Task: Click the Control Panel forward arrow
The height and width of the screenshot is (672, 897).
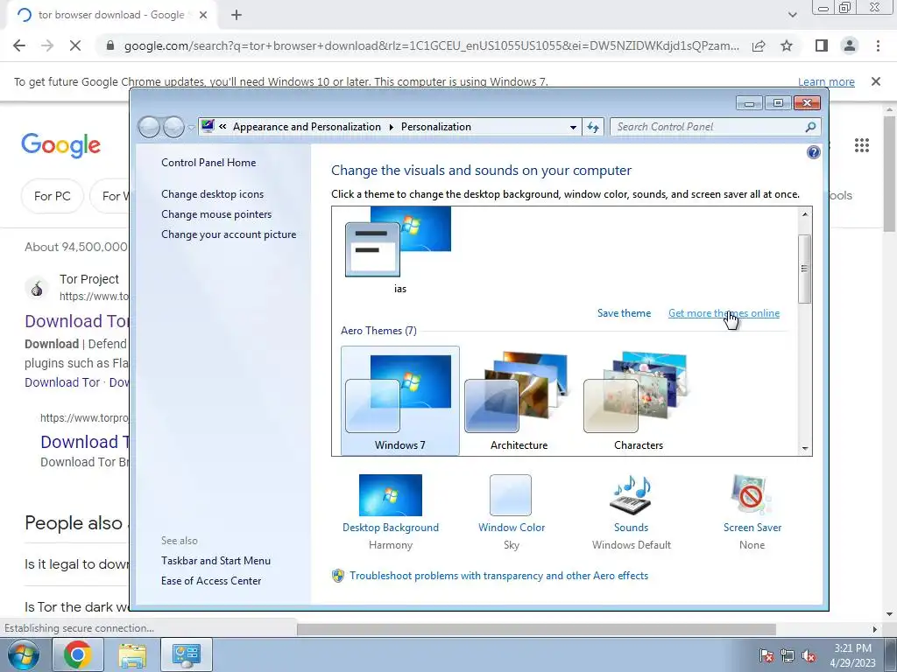Action: pyautogui.click(x=174, y=127)
